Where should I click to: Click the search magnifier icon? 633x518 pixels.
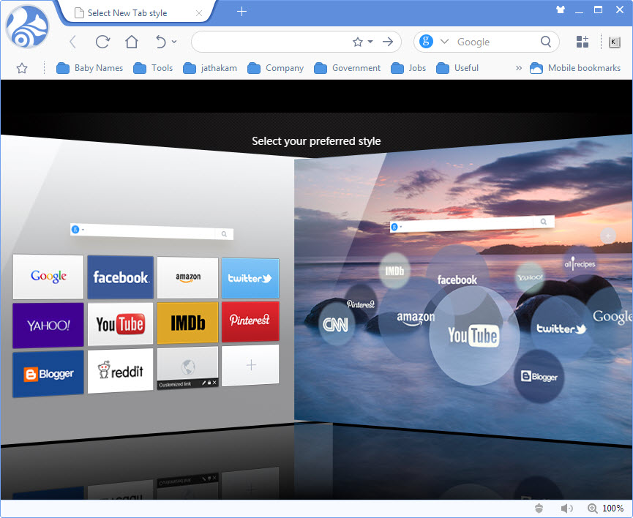point(546,41)
